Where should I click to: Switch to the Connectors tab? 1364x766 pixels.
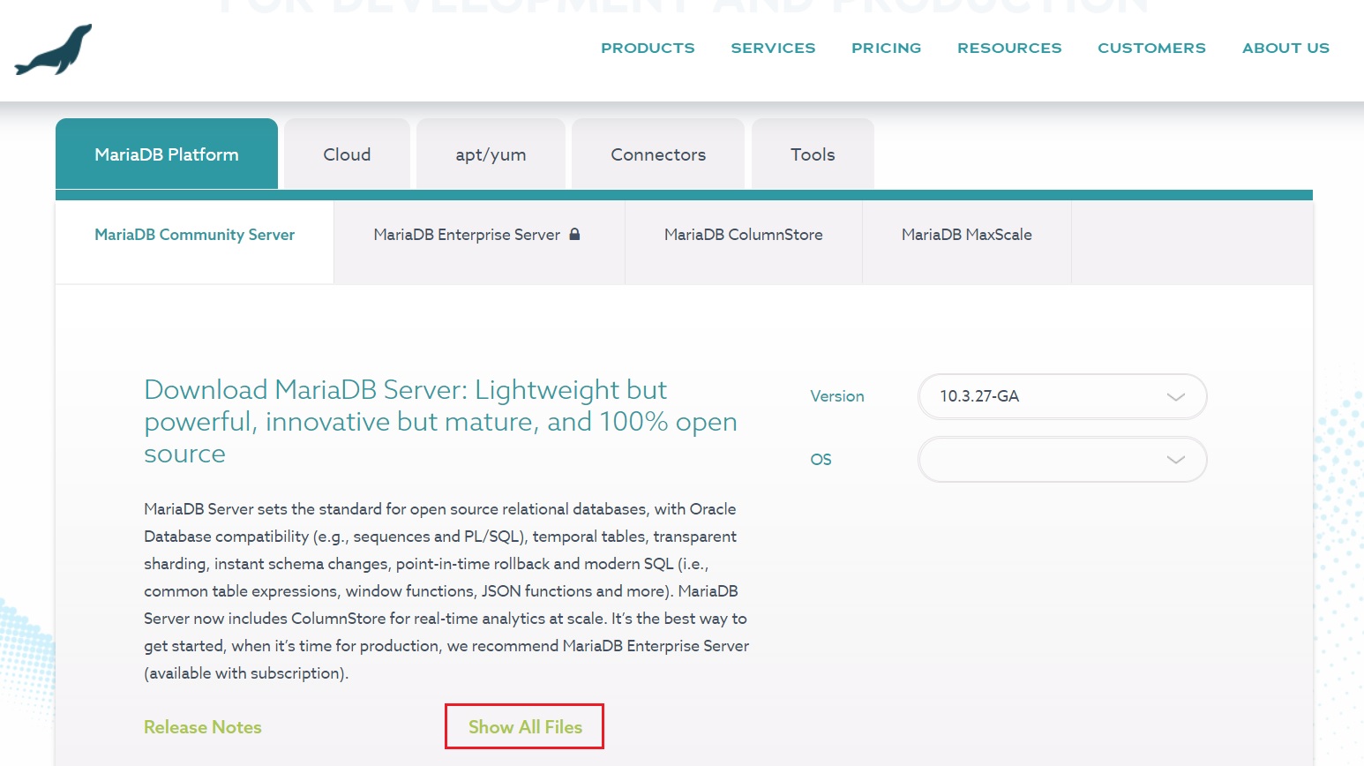[658, 154]
